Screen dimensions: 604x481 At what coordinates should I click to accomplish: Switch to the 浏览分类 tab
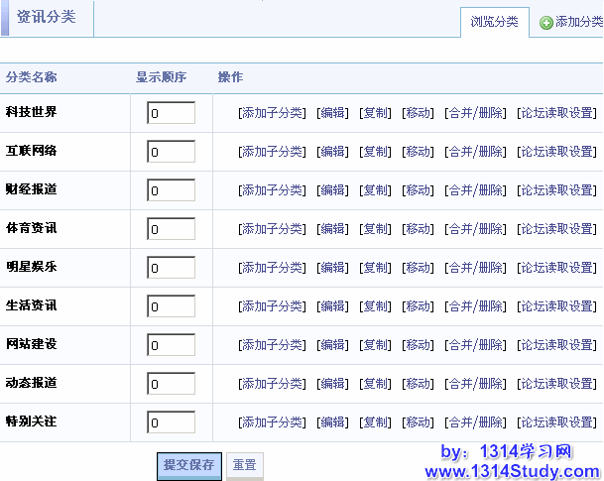[x=494, y=22]
